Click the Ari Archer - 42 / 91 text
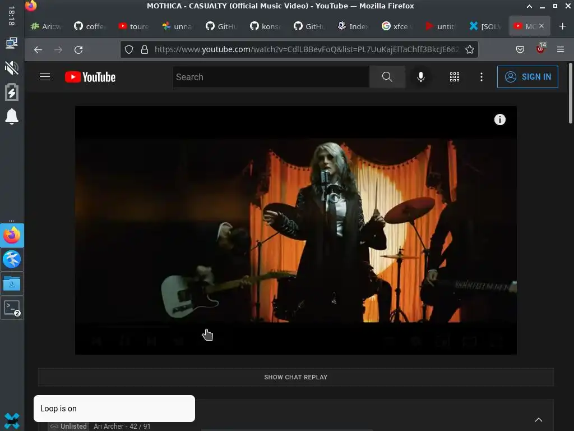Image resolution: width=574 pixels, height=431 pixels. point(122,427)
